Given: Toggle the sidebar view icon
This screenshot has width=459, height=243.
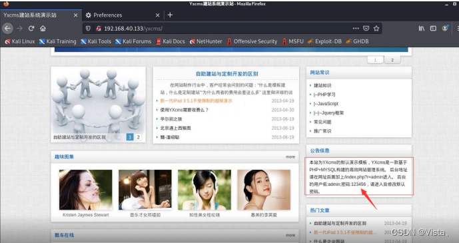Looking at the screenshot, I should 433,29.
